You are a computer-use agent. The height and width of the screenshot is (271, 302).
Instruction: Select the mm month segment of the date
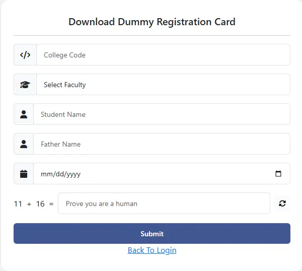pos(46,174)
